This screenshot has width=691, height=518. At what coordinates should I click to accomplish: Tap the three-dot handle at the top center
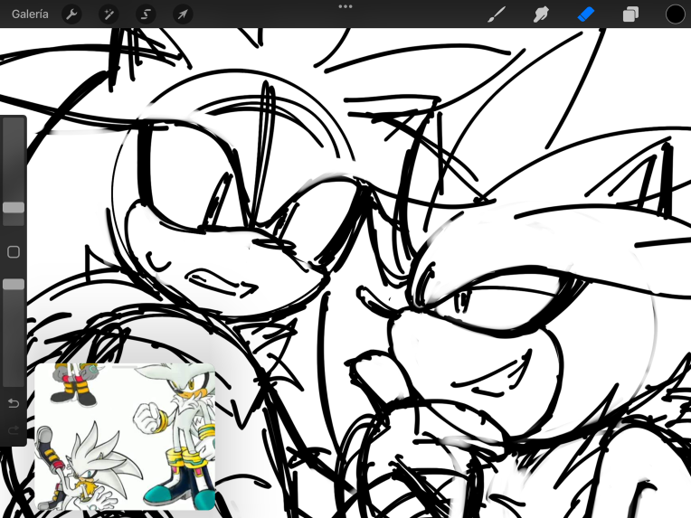pyautogui.click(x=345, y=6)
